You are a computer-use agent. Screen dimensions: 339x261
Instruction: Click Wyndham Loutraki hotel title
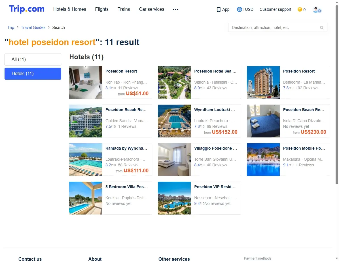(x=215, y=110)
